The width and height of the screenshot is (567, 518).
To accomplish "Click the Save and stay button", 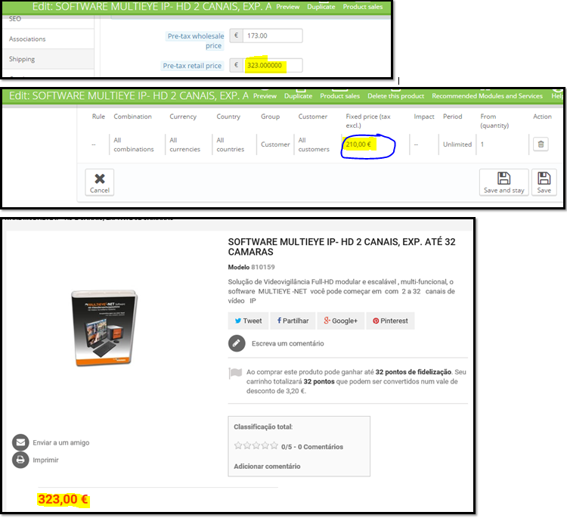I will pos(503,183).
